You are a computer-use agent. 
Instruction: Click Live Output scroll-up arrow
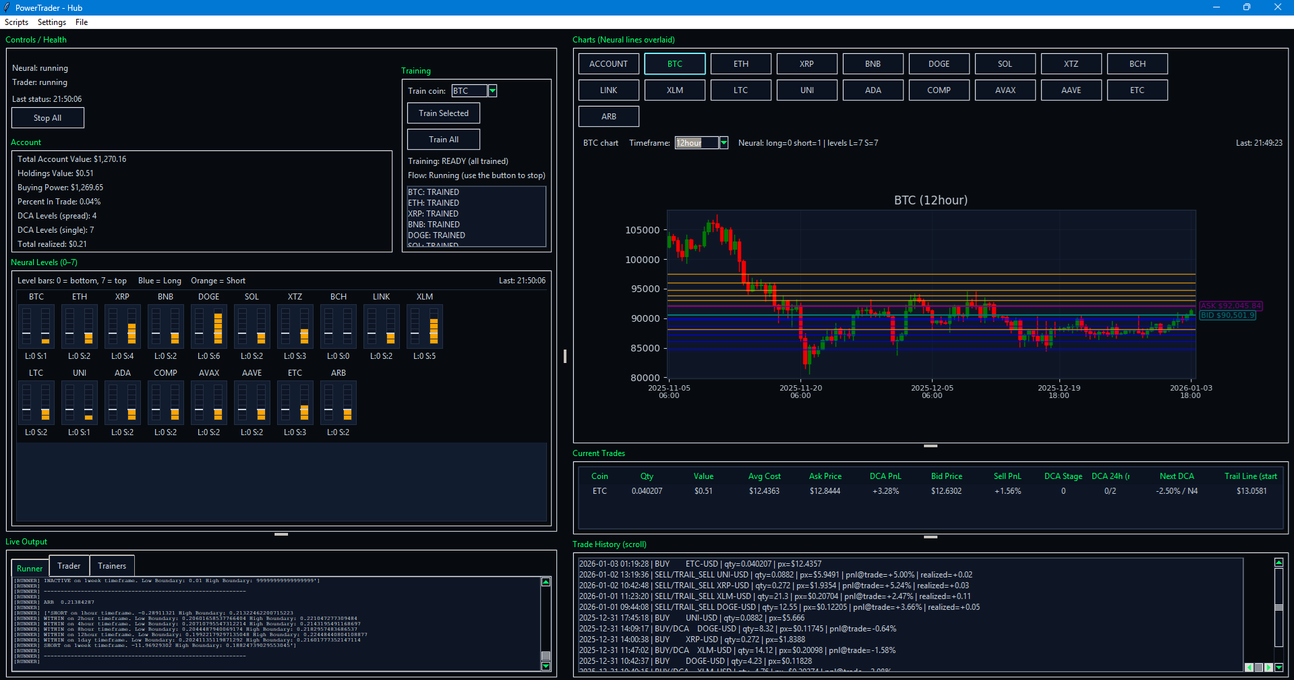[x=546, y=582]
